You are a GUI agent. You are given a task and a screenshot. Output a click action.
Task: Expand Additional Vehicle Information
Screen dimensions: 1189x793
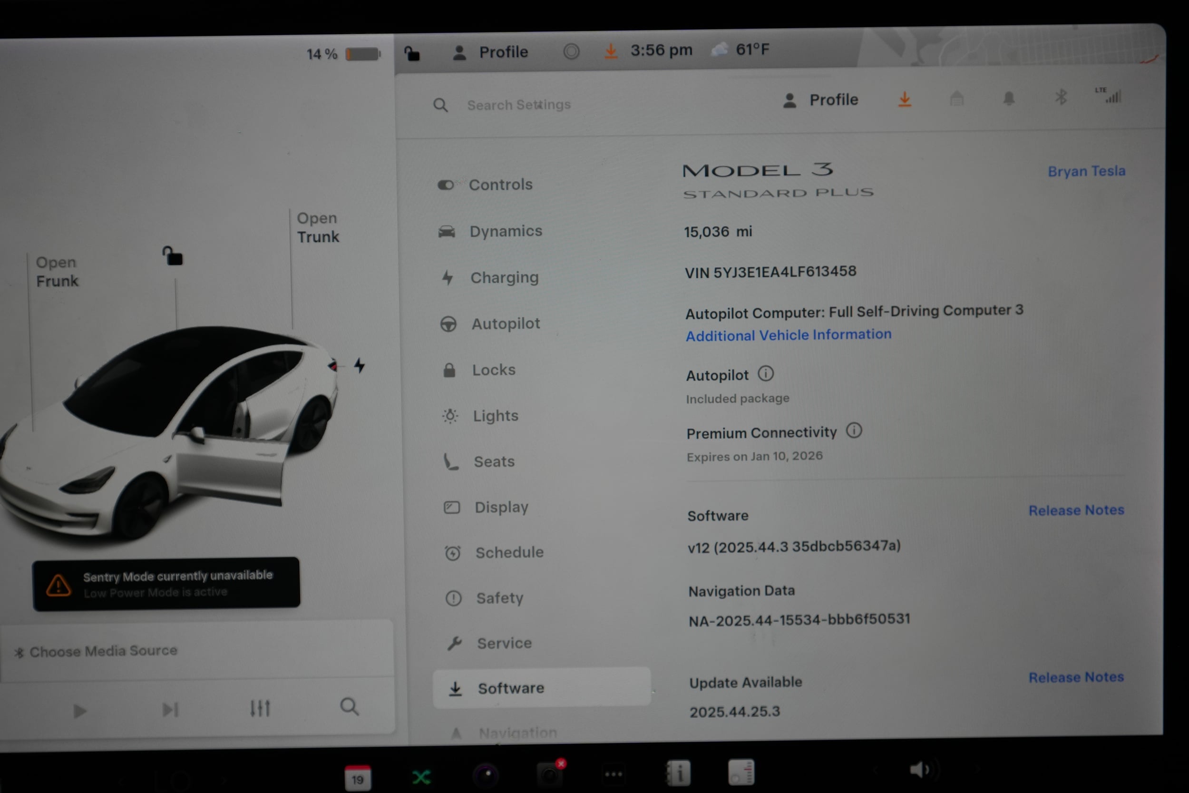coord(788,335)
